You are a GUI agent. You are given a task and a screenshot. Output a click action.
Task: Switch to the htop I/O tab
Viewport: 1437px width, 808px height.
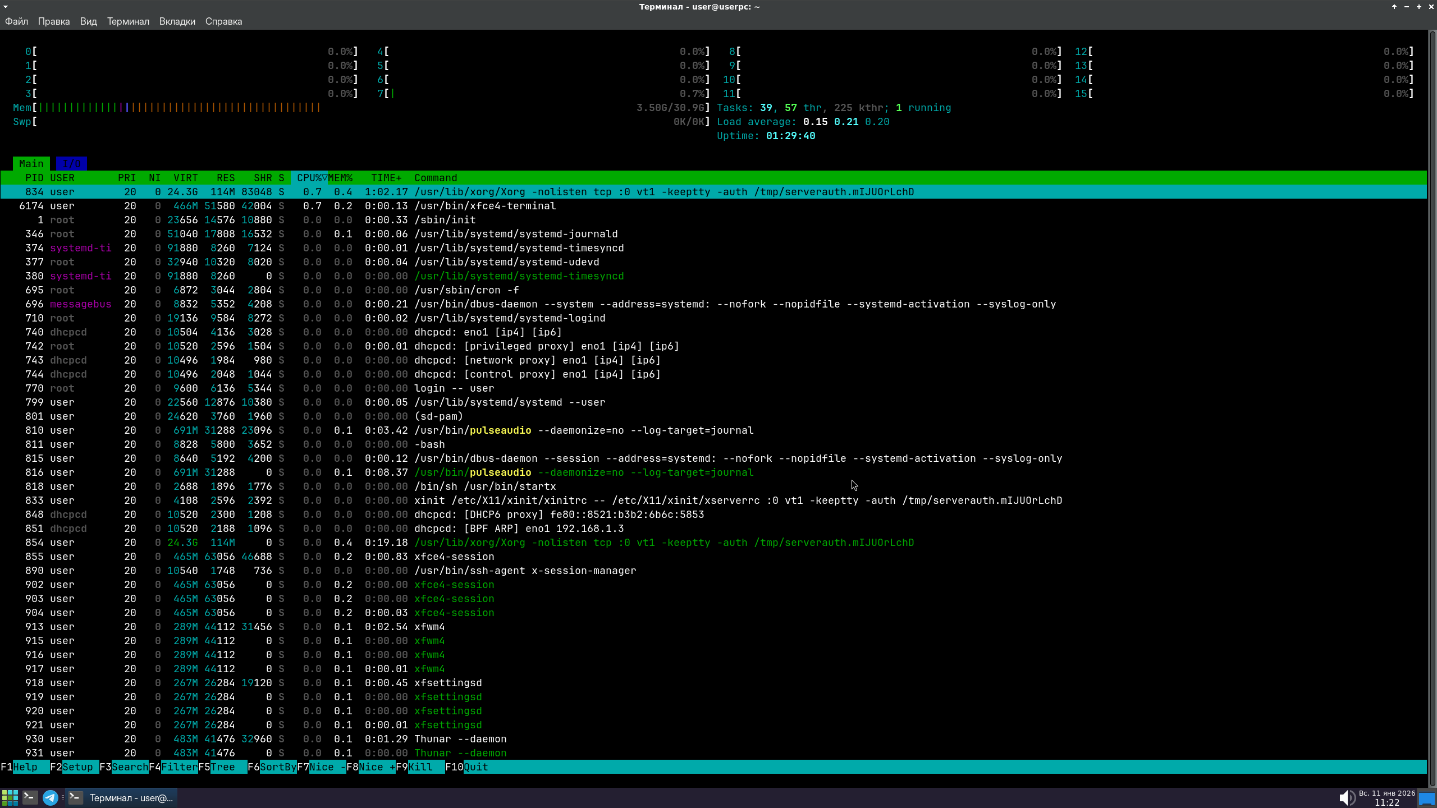click(x=71, y=163)
